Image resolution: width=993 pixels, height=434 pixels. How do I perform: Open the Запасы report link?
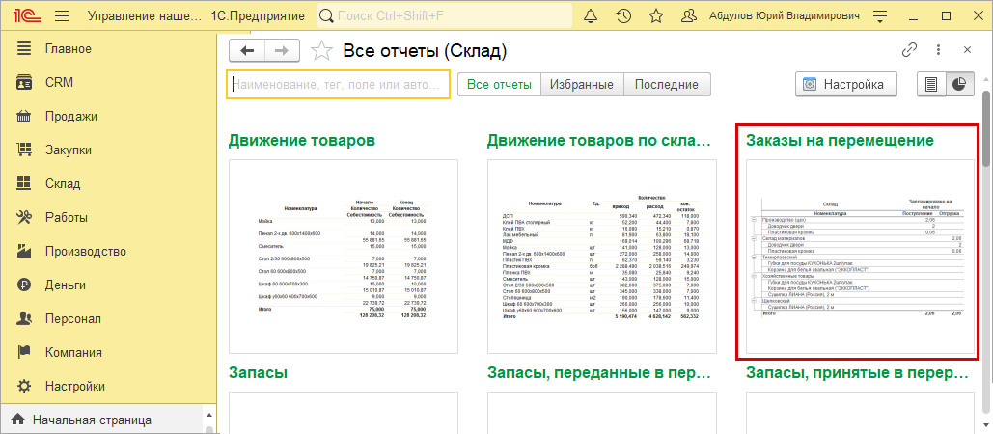258,373
